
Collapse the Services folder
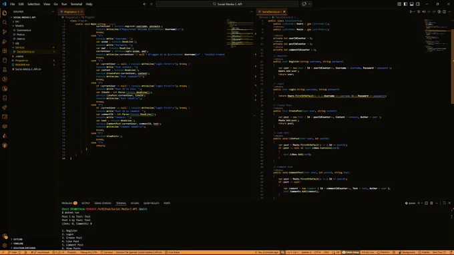(x=19, y=47)
